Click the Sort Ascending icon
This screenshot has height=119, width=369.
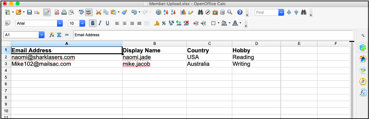pos(166,12)
